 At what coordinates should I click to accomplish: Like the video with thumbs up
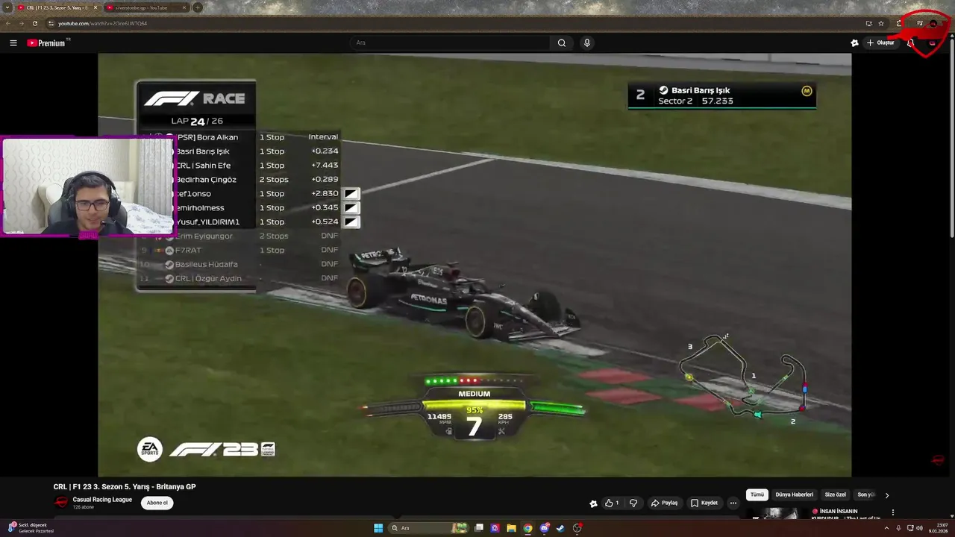(x=613, y=503)
